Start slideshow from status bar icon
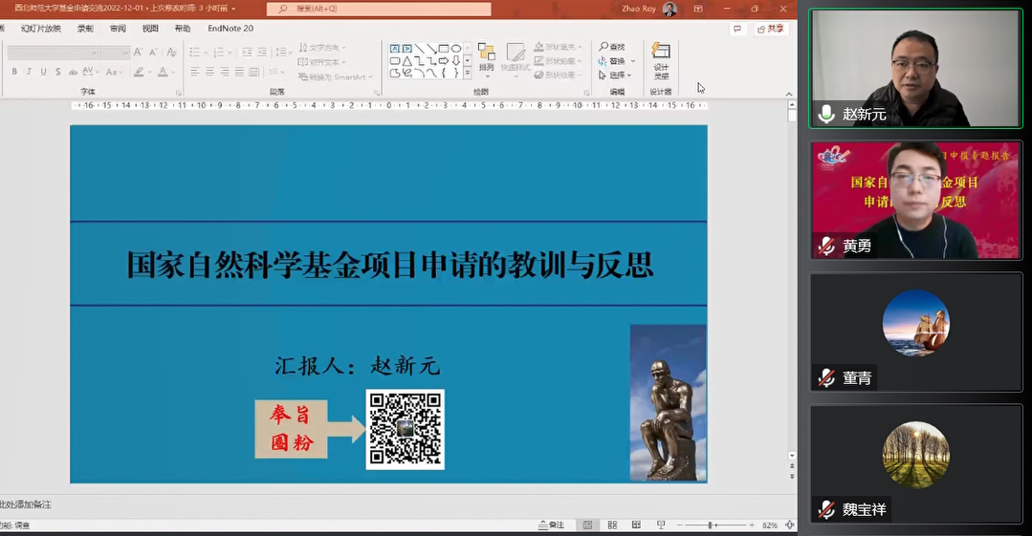 [661, 525]
